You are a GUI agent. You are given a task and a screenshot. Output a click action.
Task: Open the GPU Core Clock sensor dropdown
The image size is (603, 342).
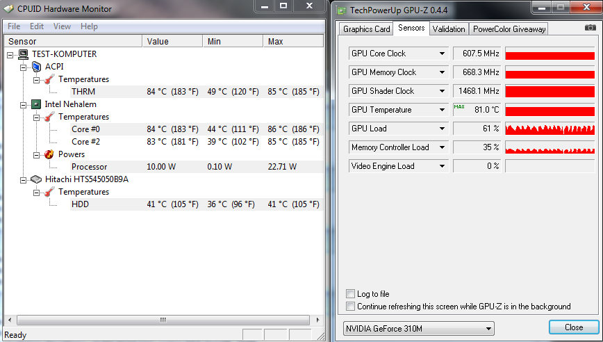point(443,54)
